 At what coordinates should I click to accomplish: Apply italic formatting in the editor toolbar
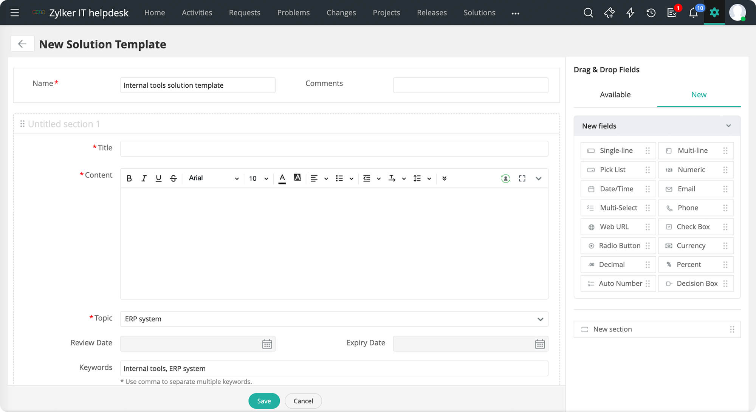click(x=144, y=178)
